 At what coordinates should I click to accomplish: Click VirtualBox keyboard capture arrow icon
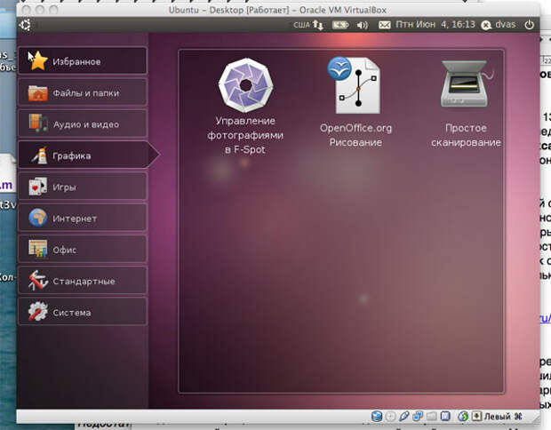click(x=476, y=417)
